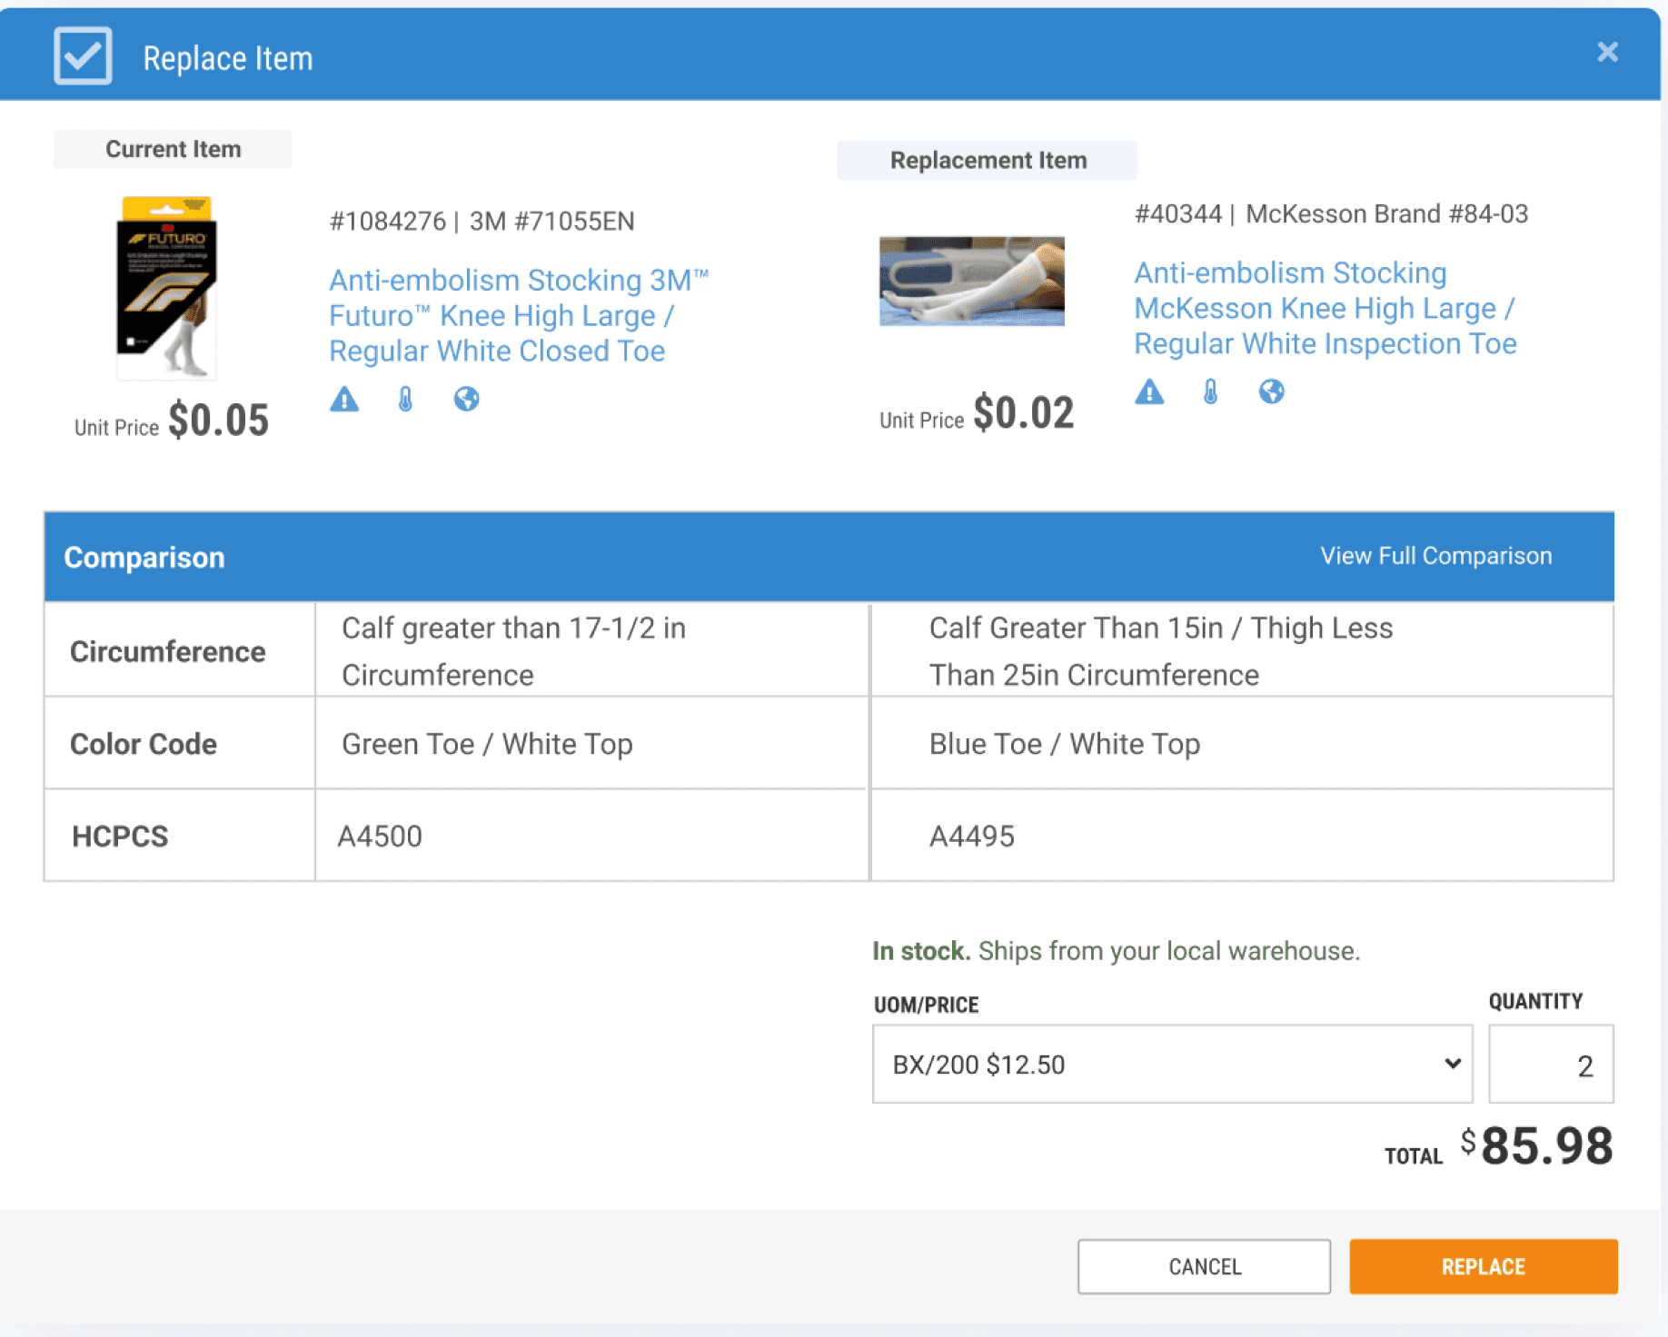Click current item's warning triangle icon
1668x1337 pixels.
(344, 399)
